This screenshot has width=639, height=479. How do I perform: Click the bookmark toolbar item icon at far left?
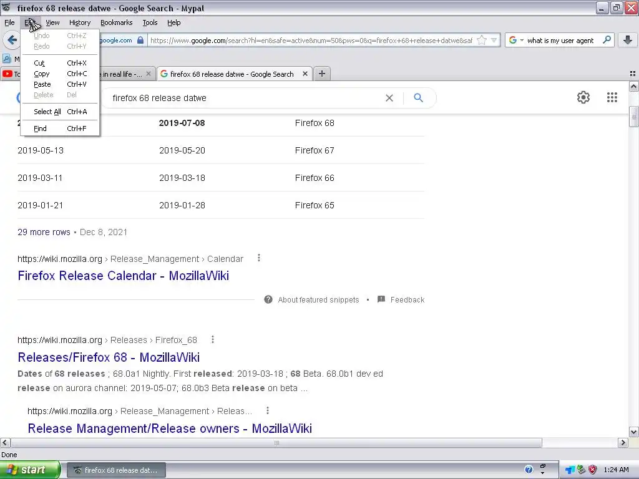tap(7, 59)
